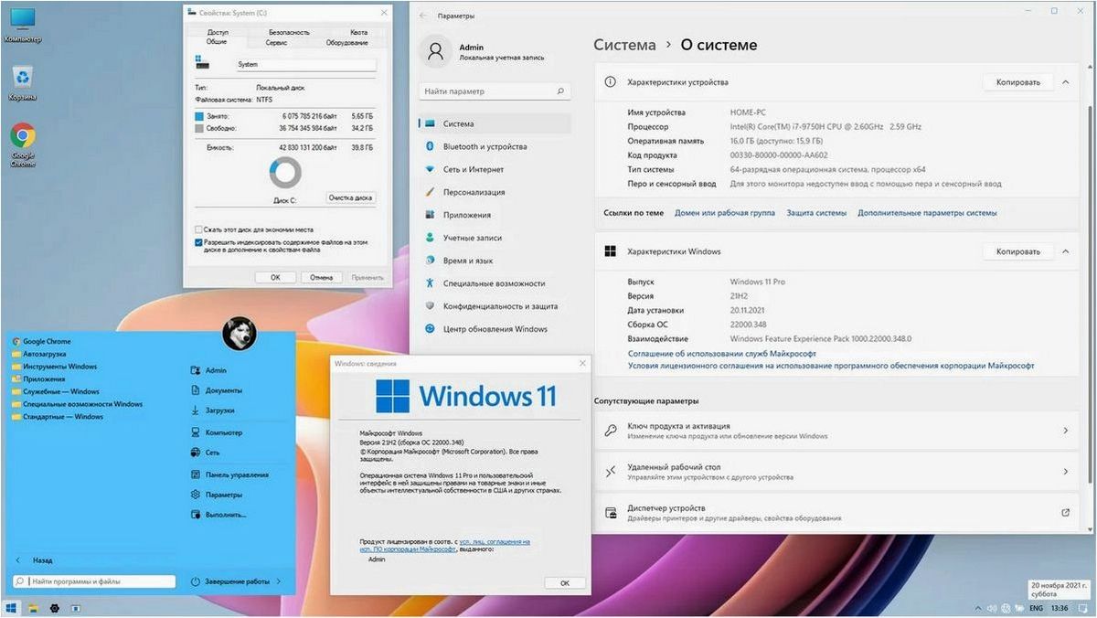Click the System disk name field
The width and height of the screenshot is (1097, 618).
coord(304,65)
